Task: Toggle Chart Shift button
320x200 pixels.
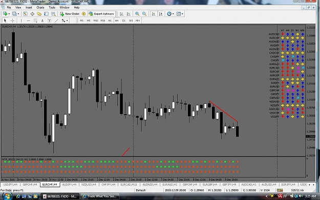Action: (x=161, y=14)
